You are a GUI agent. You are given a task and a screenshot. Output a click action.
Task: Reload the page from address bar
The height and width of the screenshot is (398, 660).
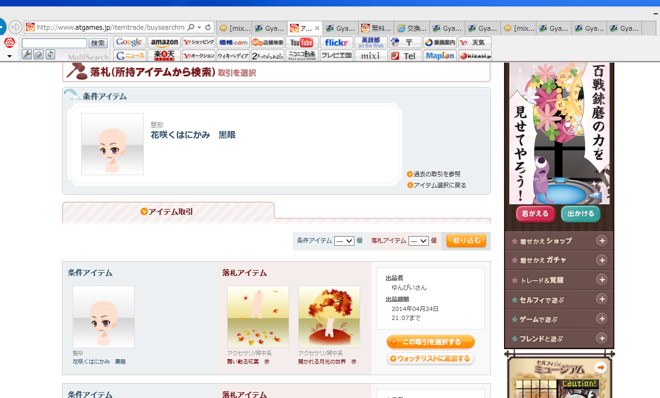click(209, 27)
